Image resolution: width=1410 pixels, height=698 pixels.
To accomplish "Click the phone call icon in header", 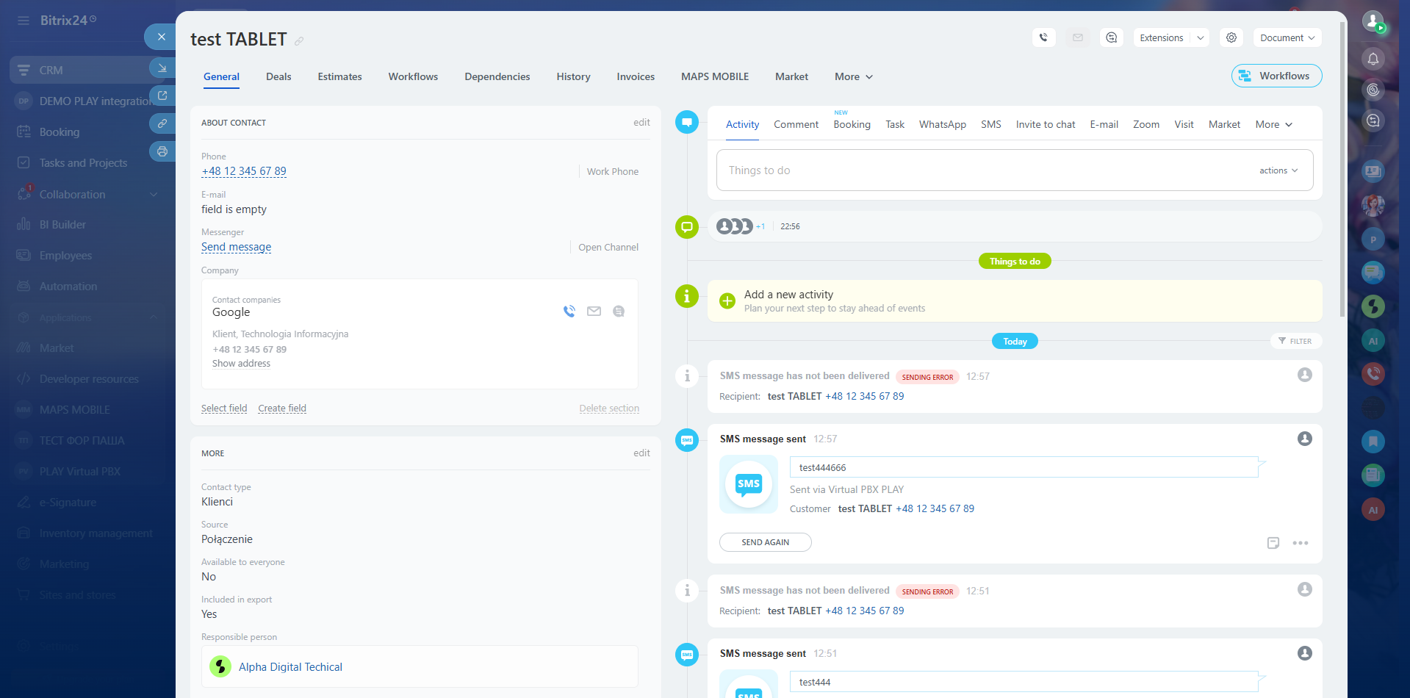I will click(1043, 37).
